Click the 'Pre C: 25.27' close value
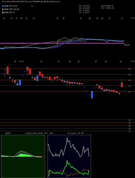Viewport: 135px width, 178px height. tap(85, 12)
